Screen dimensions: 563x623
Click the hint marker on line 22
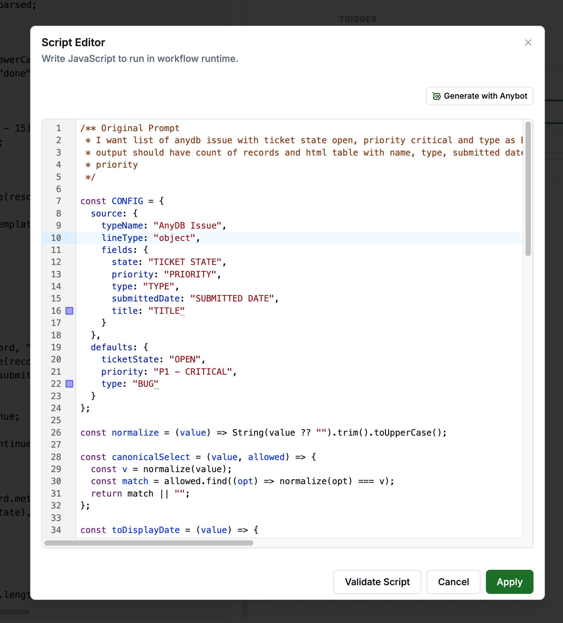pos(69,384)
